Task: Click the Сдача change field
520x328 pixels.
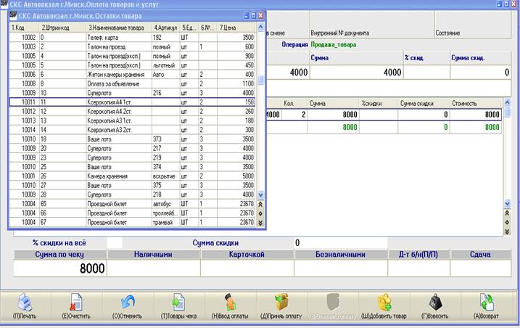Action: coord(480,268)
